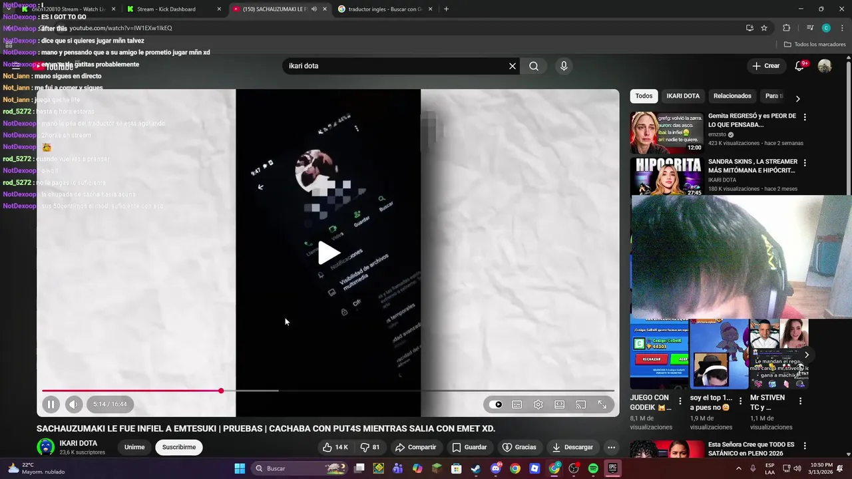Open the browser extensions puzzle icon
The image size is (852, 479).
[786, 28]
